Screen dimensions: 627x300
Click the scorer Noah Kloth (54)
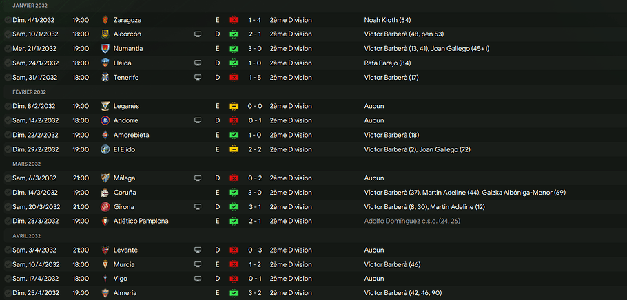pyautogui.click(x=387, y=20)
